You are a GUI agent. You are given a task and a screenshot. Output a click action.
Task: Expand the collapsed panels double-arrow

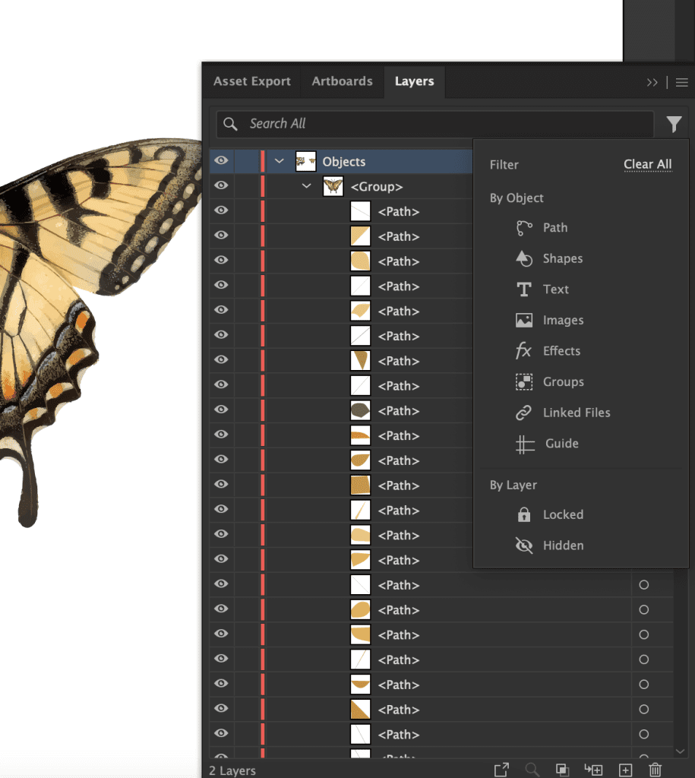coord(652,82)
